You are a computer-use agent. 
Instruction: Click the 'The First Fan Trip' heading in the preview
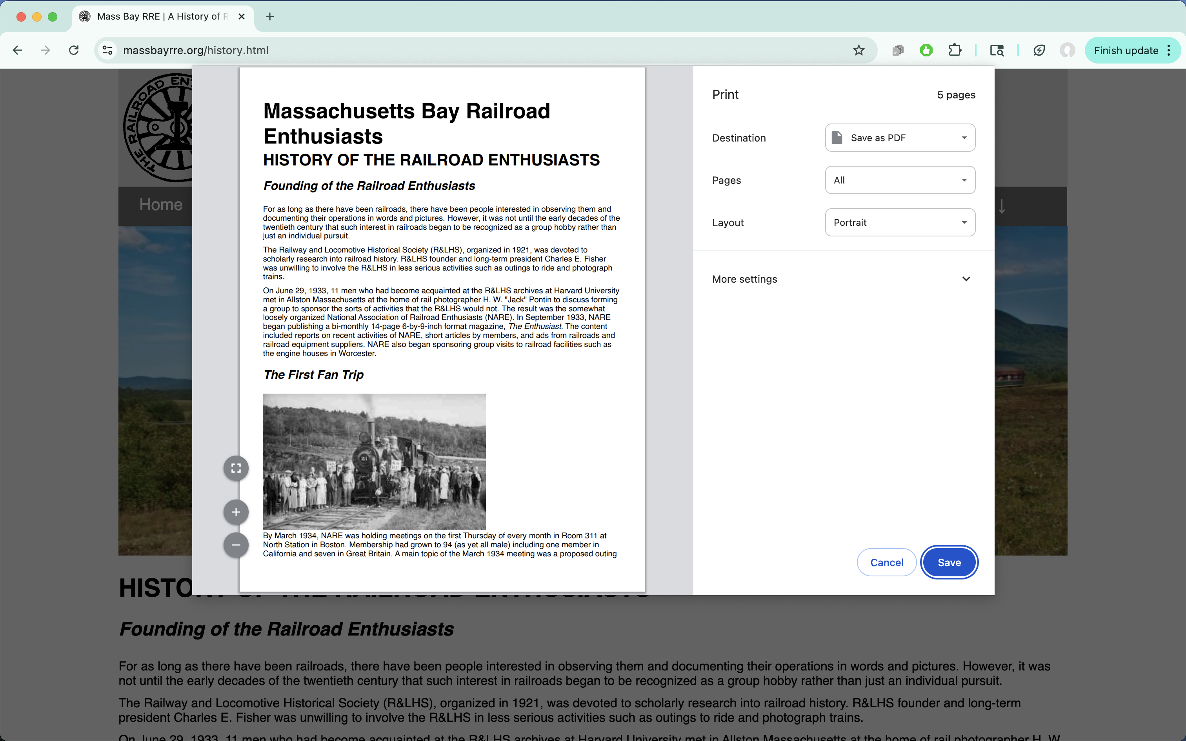click(313, 374)
